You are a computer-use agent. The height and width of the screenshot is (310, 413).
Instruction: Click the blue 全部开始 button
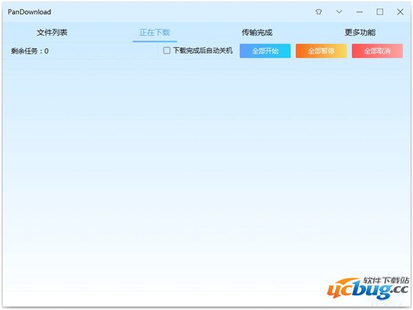[265, 51]
